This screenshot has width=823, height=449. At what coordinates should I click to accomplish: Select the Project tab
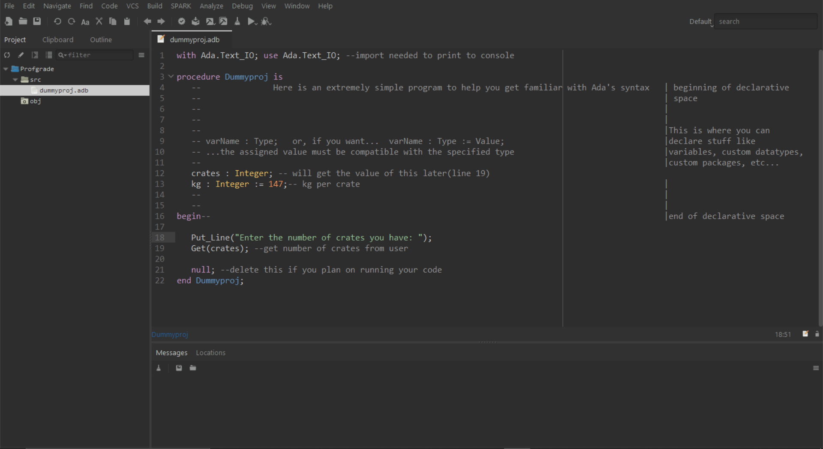15,39
